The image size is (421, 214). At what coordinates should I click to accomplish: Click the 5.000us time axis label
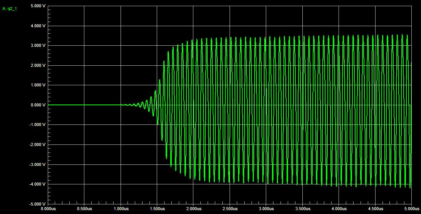pos(411,209)
